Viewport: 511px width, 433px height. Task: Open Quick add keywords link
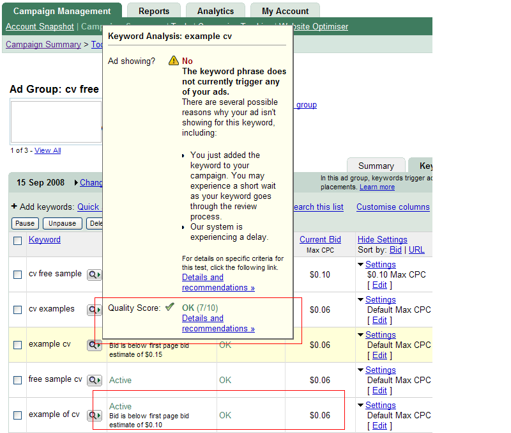(x=89, y=207)
